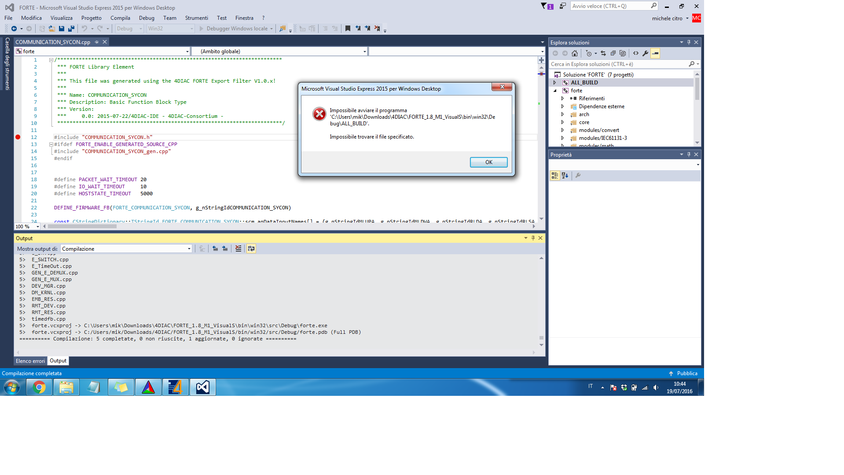This screenshot has width=844, height=475.
Task: Expand the modules/convert folder node
Action: [x=563, y=130]
